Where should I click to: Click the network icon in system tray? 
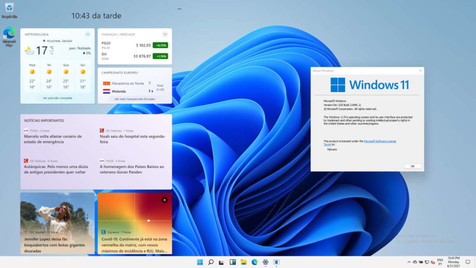click(427, 262)
